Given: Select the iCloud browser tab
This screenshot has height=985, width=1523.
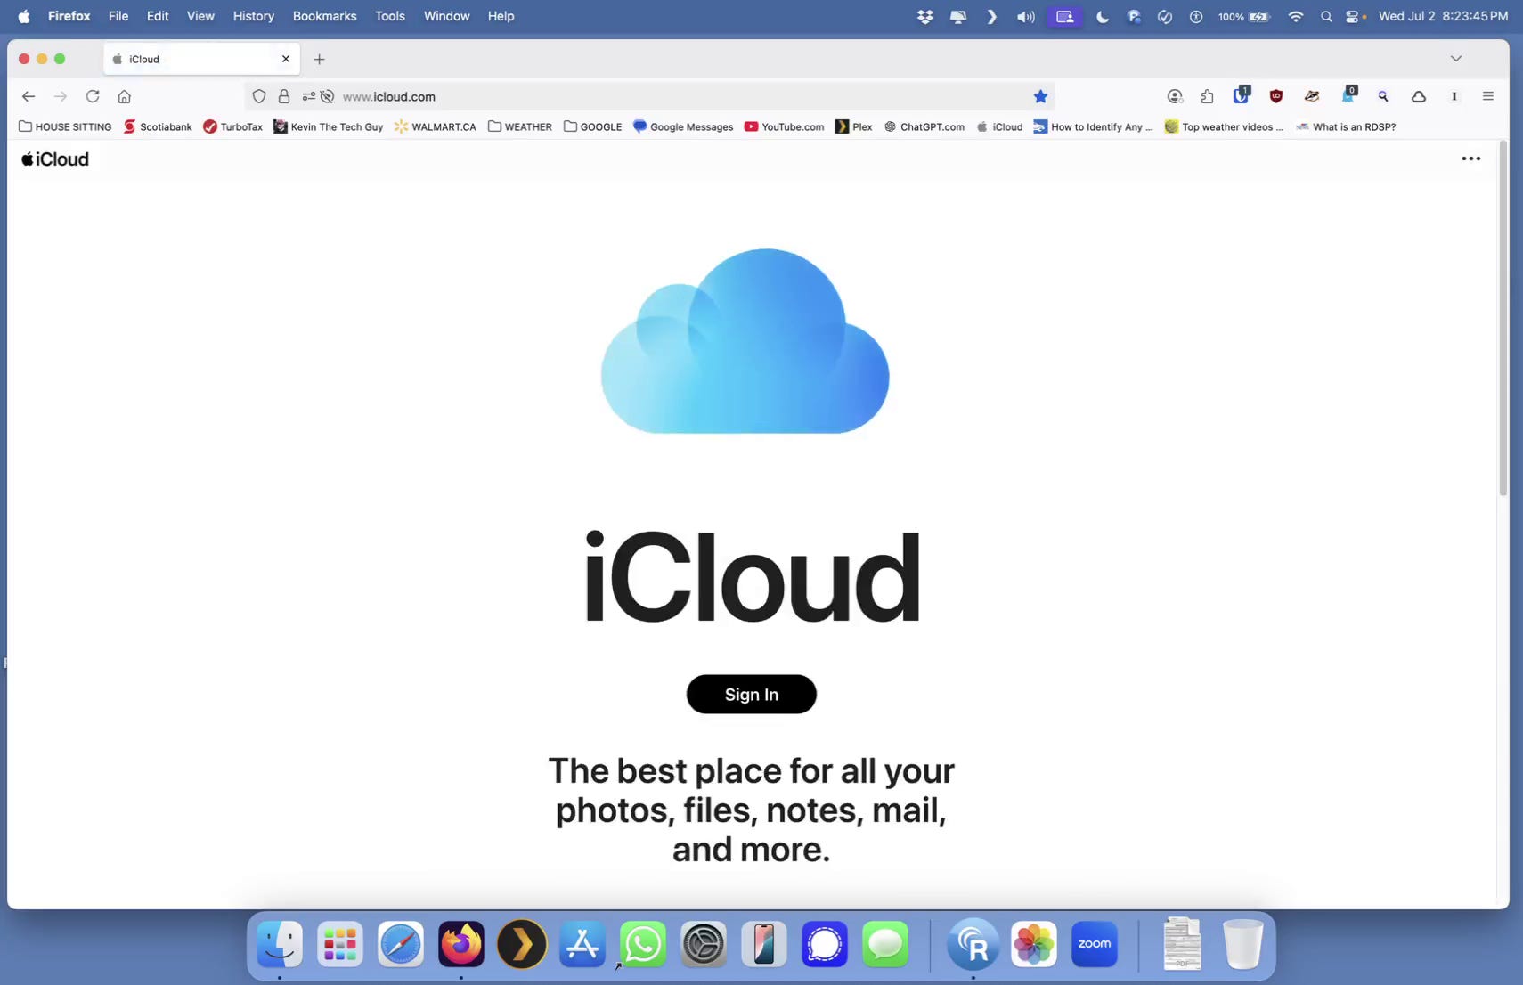Looking at the screenshot, I should coord(201,59).
